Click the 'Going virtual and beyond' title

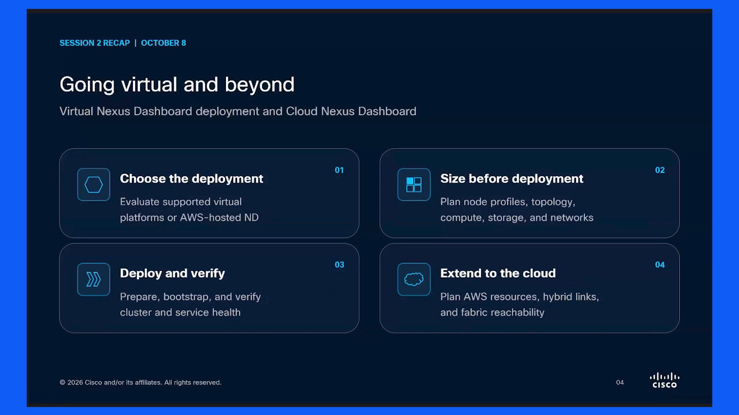click(177, 85)
